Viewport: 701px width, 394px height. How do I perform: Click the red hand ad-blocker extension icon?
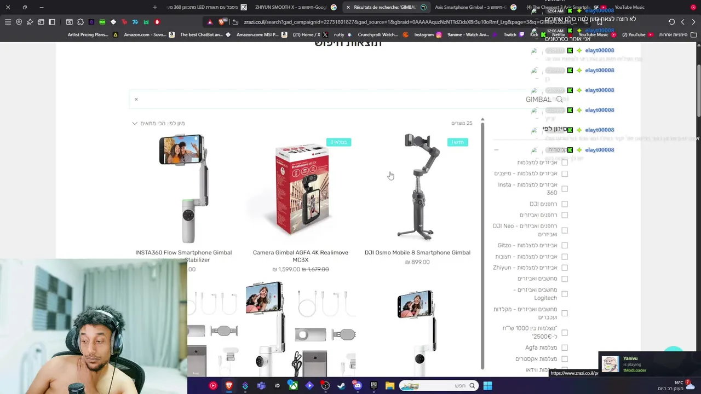pyautogui.click(x=157, y=22)
